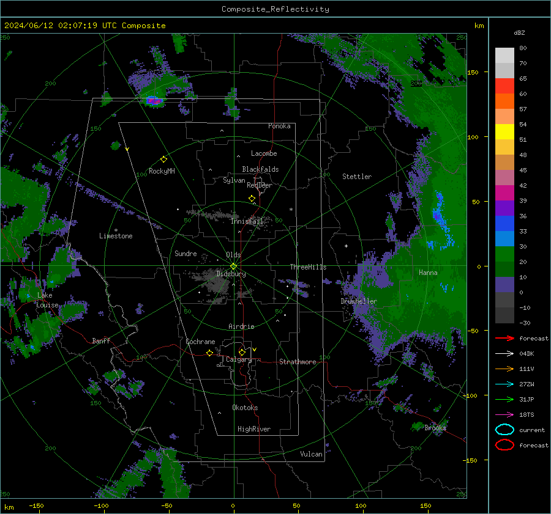
Task: Click the HighRiver label
Action: coord(254,429)
